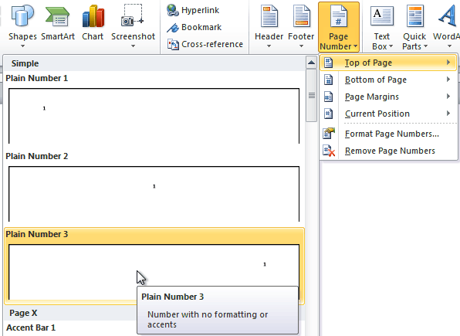The width and height of the screenshot is (460, 336).
Task: Click the Top of Page menu icon
Action: pos(328,63)
